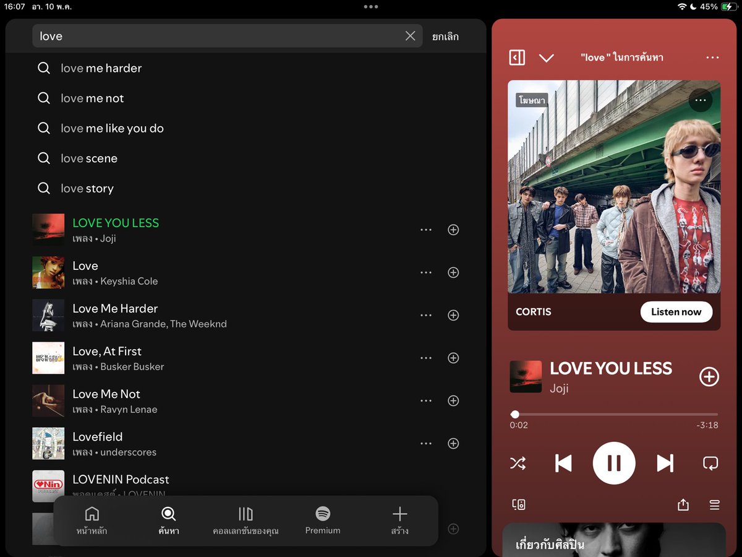Screen dimensions: 742x557
Task: Open now playing more options menu
Action: coord(712,58)
